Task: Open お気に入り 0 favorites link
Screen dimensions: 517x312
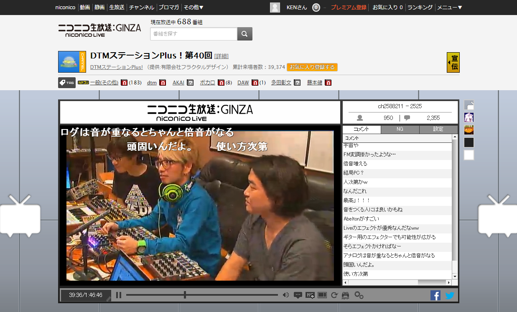Action: (x=387, y=7)
